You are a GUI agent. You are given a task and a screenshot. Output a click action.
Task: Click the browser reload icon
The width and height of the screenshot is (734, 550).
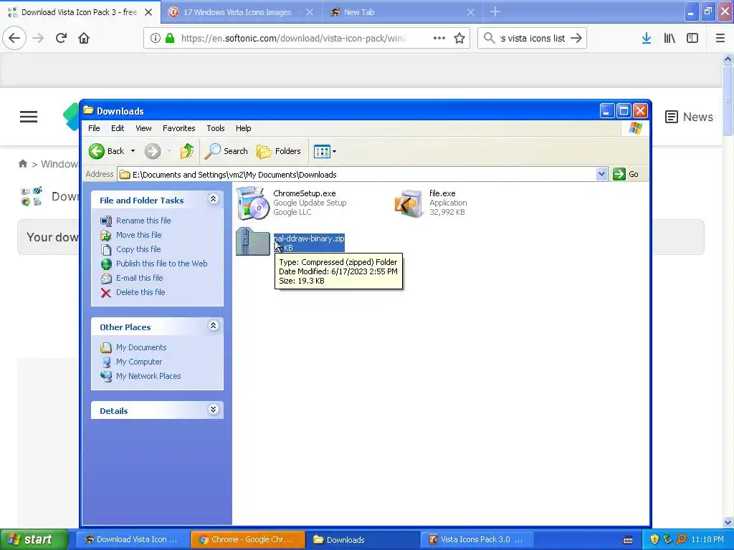pyautogui.click(x=61, y=38)
